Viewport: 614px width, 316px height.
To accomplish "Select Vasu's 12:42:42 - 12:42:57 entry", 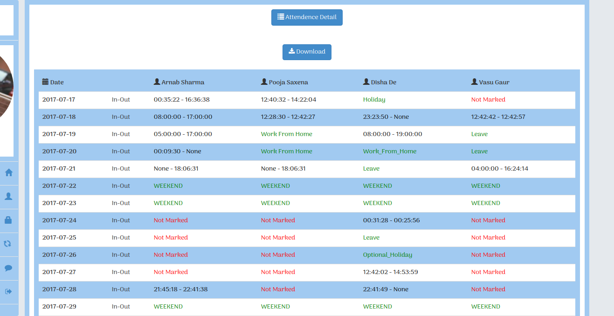I will click(498, 117).
